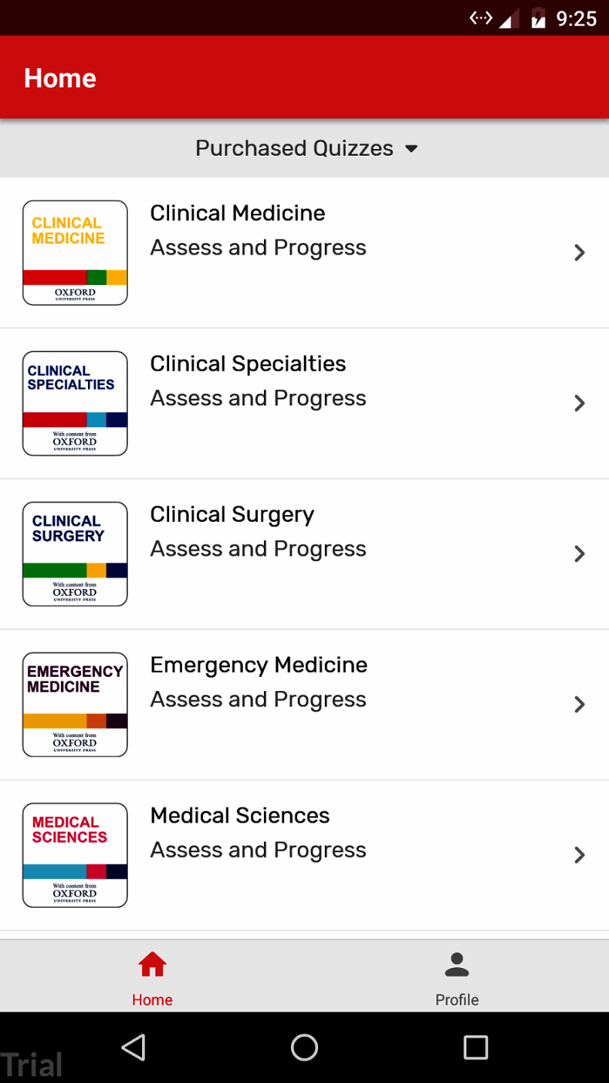Click the chevron beside Emergency Medicine
The width and height of the screenshot is (609, 1083).
coord(579,704)
